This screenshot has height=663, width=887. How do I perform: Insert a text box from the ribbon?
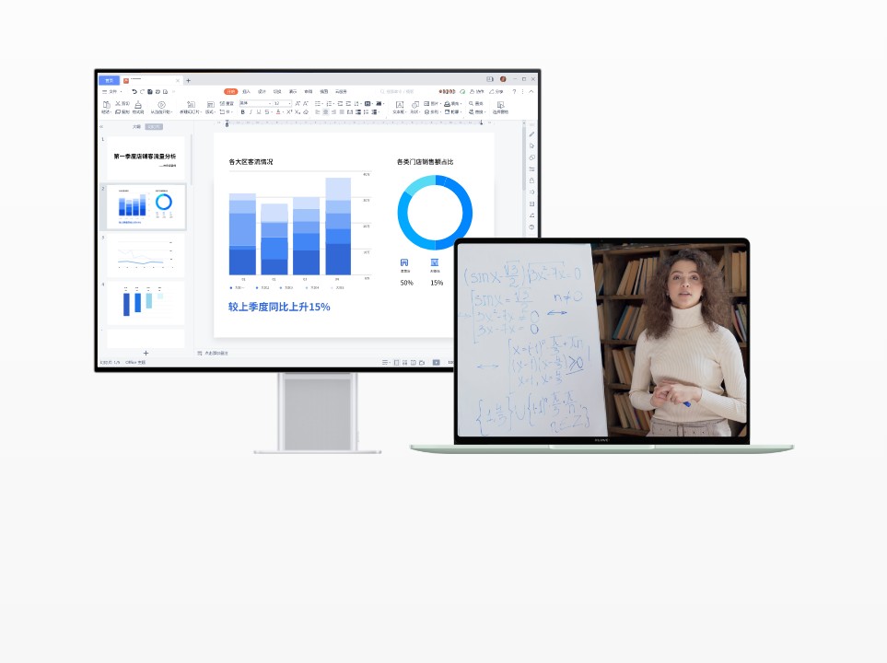pyautogui.click(x=399, y=107)
